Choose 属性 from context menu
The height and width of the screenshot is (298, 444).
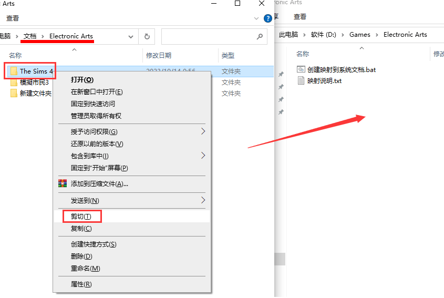coord(81,284)
